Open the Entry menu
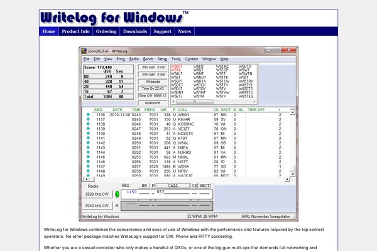377x251 pixels. pos(121,59)
